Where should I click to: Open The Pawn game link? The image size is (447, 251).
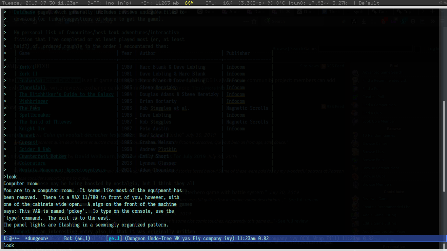(x=30, y=108)
